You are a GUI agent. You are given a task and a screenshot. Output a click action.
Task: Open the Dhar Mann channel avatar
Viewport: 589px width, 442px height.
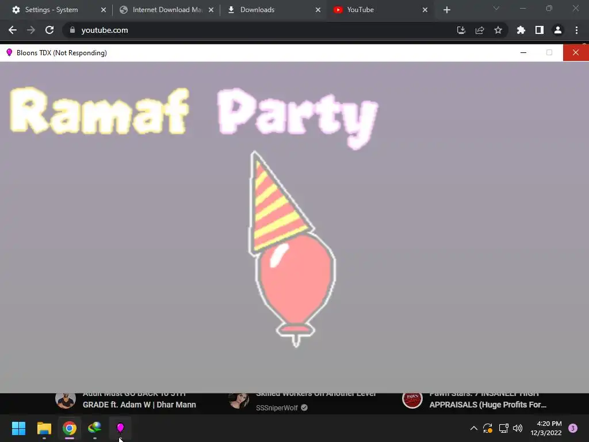pos(66,400)
